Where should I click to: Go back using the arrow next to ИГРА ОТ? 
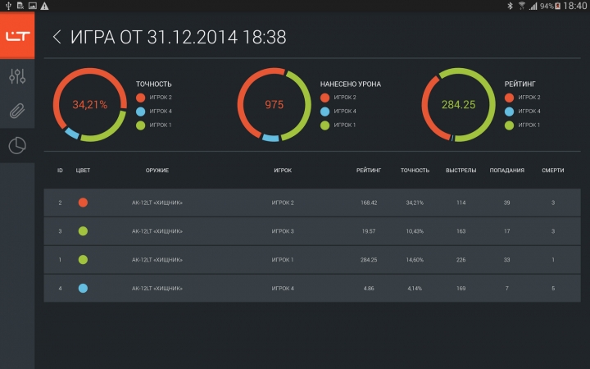(x=57, y=37)
